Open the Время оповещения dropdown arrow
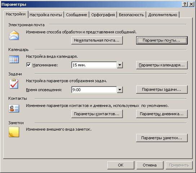This screenshot has width=196, height=173. click(x=120, y=90)
